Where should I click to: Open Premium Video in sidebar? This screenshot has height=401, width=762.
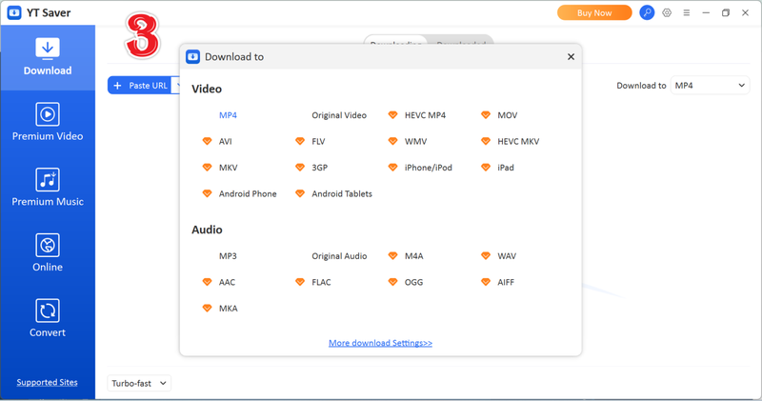[47, 123]
